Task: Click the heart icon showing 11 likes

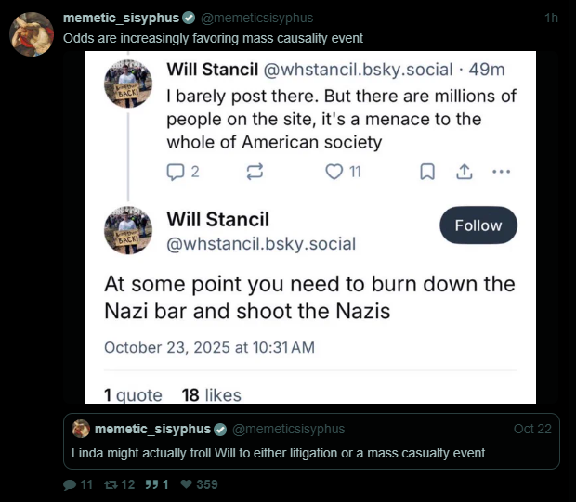Action: point(334,171)
